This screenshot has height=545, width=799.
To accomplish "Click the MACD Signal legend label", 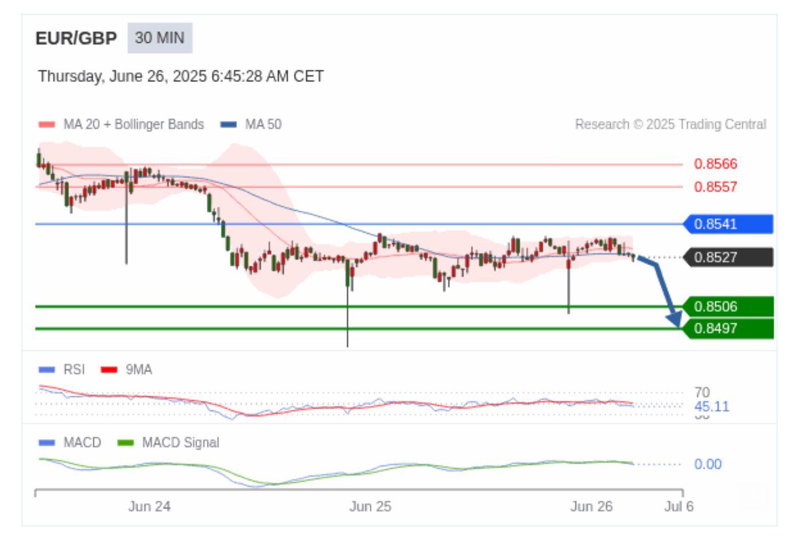I will click(x=181, y=443).
